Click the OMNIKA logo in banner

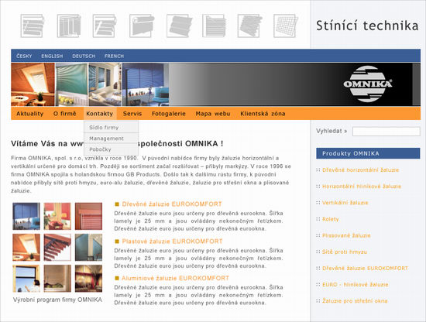click(367, 84)
